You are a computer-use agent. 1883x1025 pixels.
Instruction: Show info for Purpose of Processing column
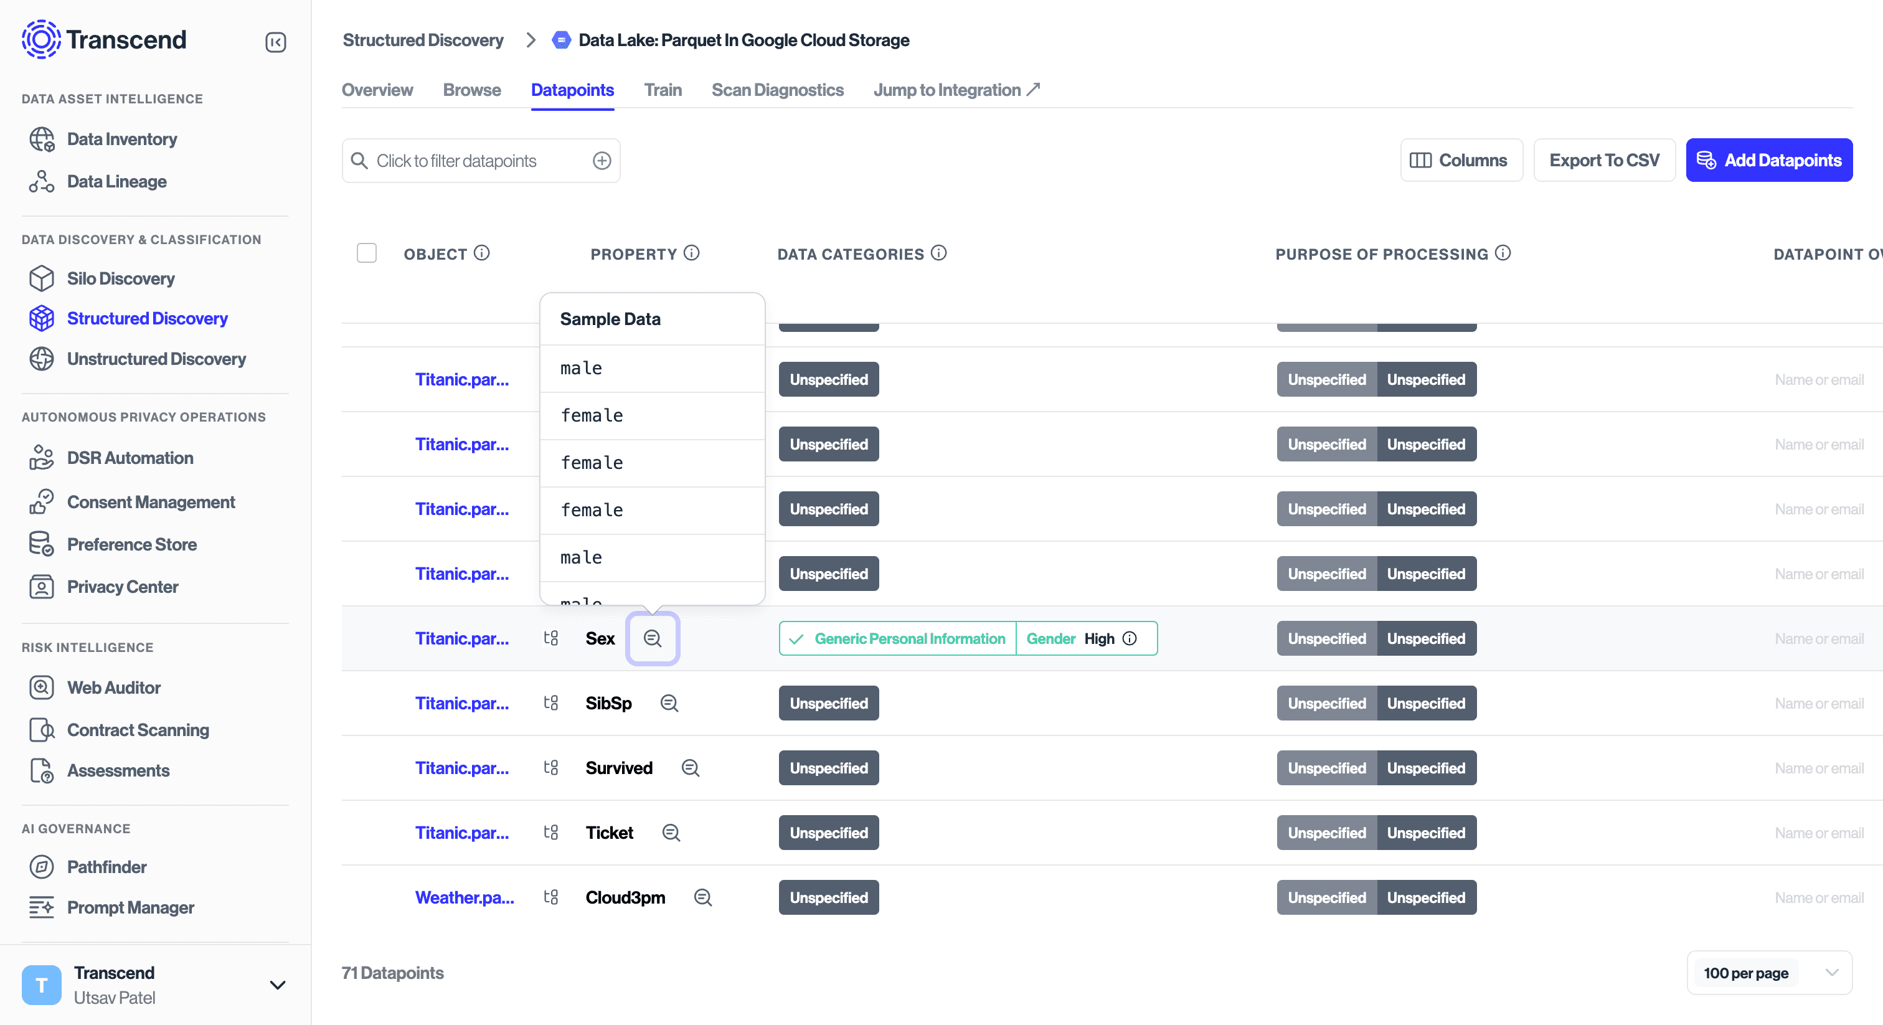(1503, 253)
